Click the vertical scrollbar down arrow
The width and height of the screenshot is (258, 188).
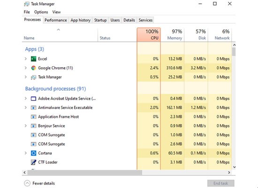(234, 167)
